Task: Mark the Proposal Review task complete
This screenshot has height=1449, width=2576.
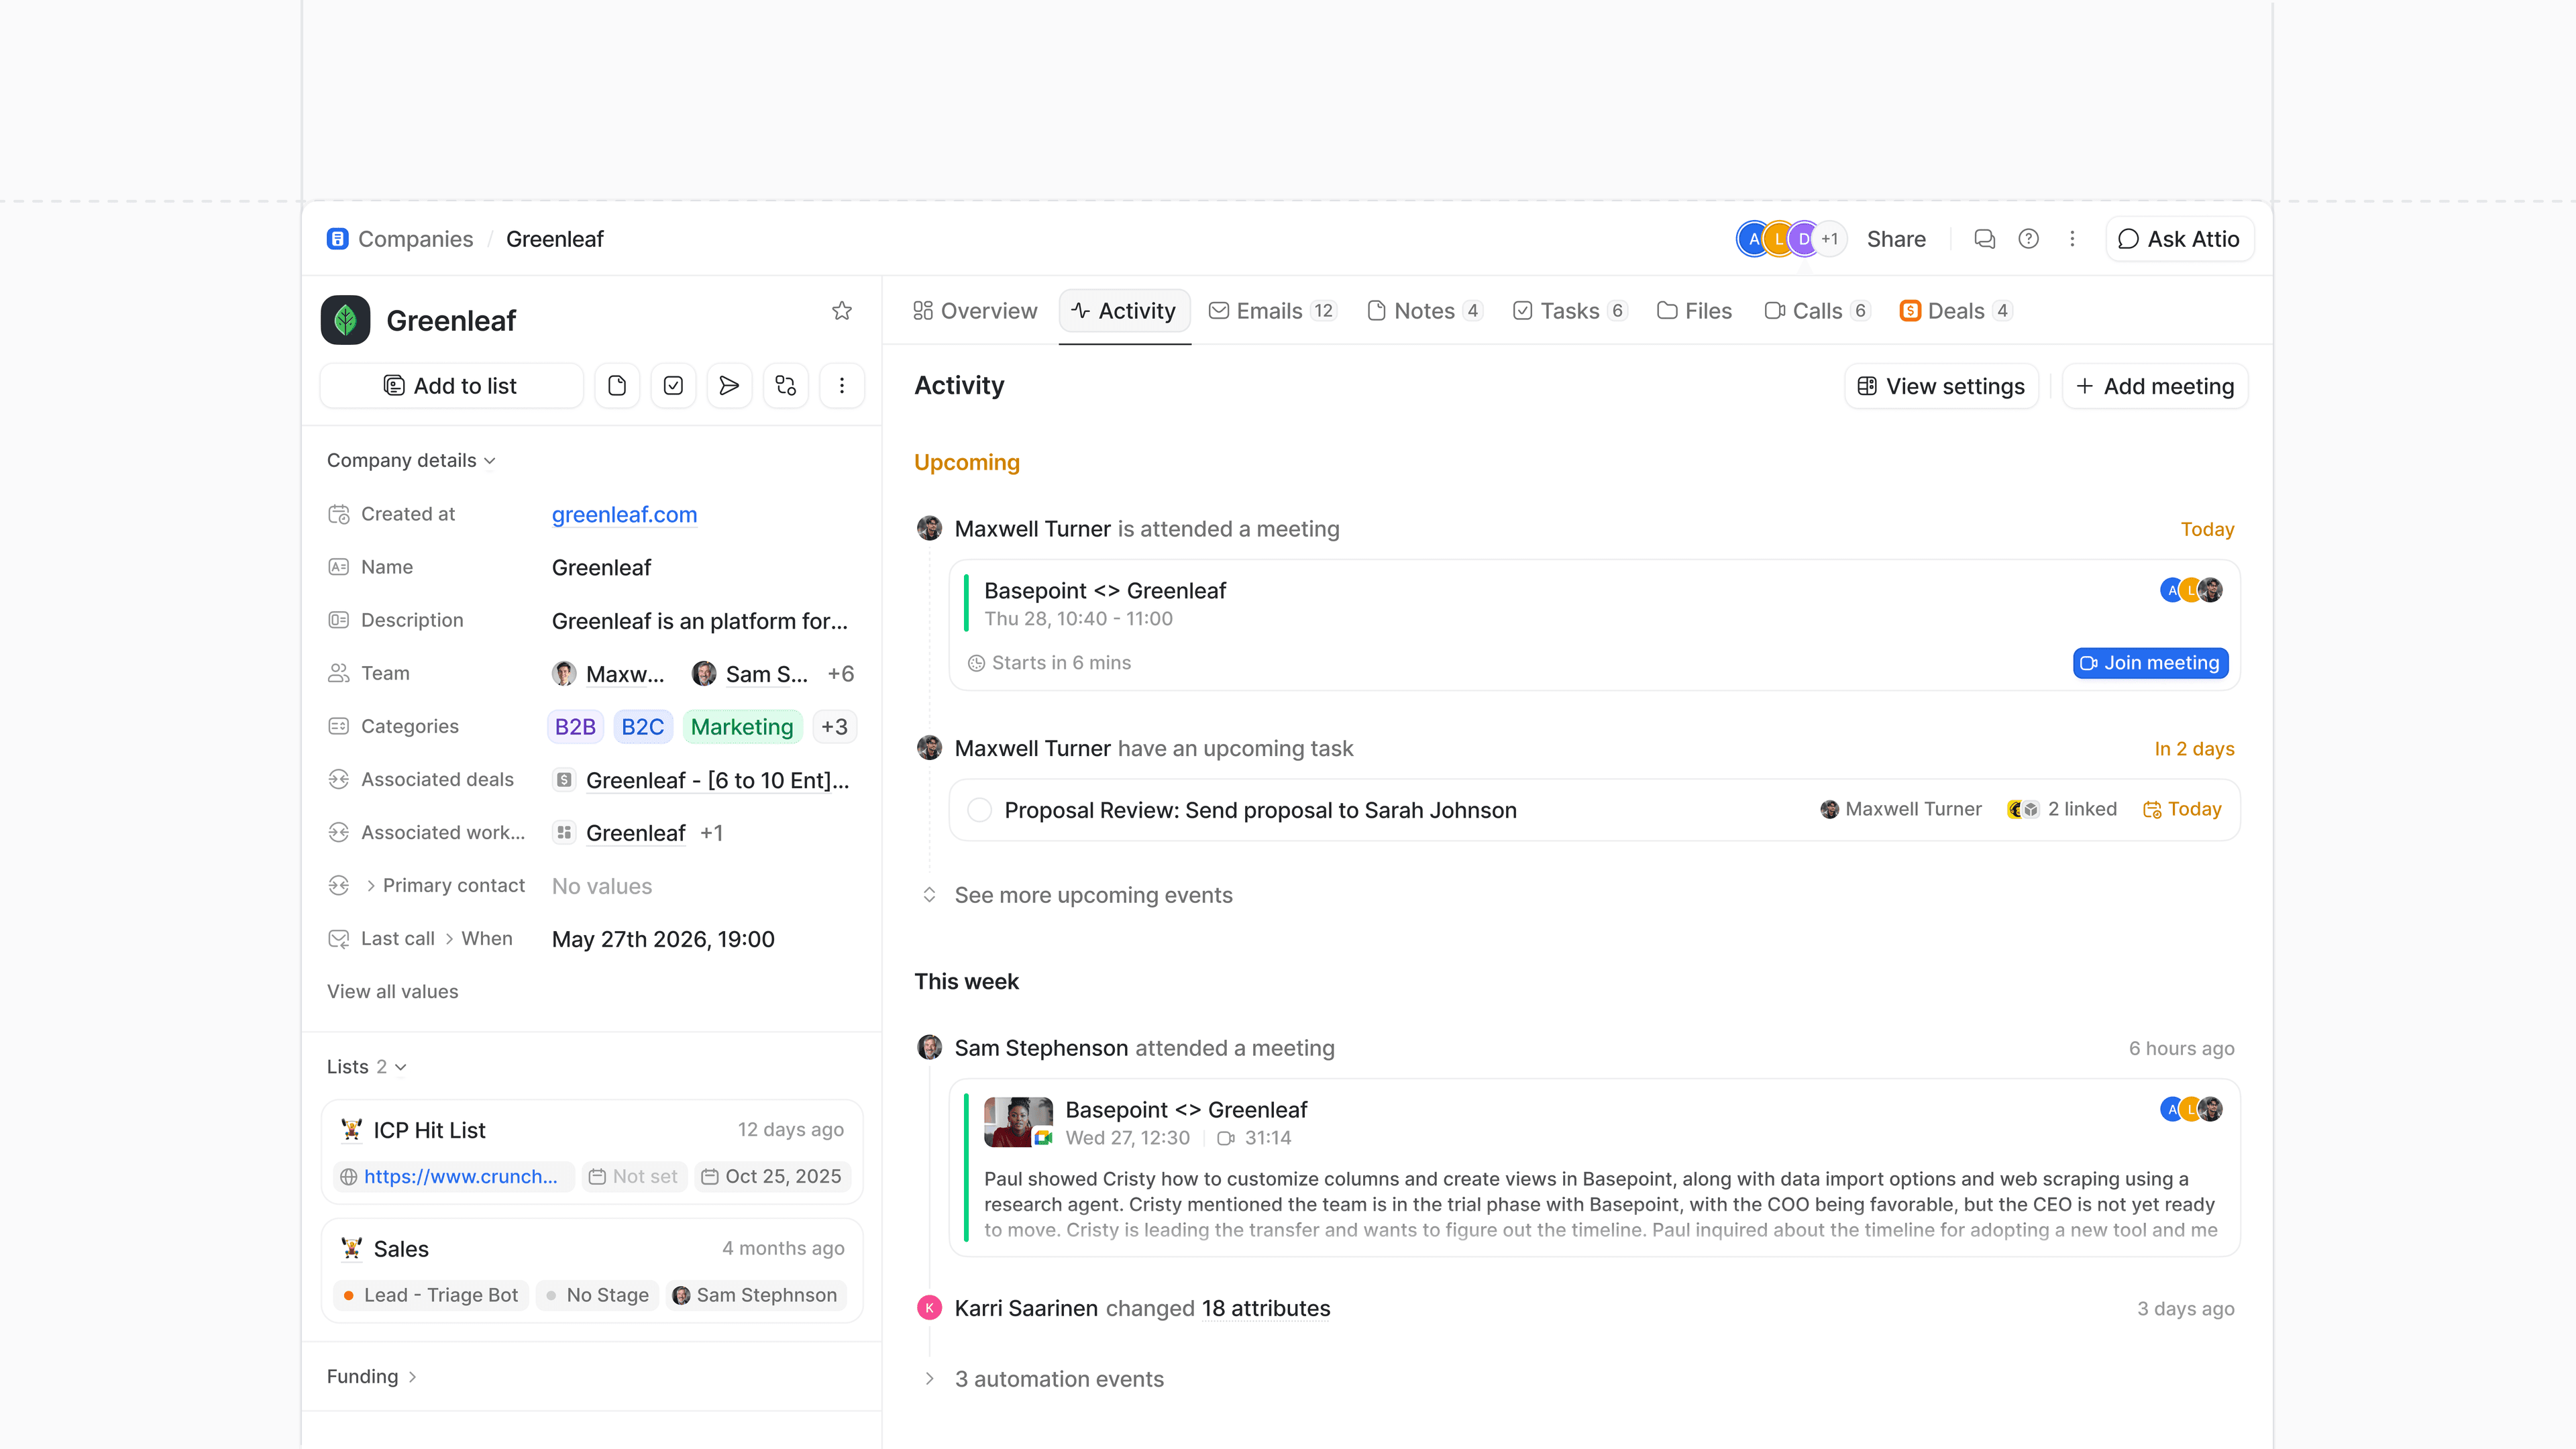Action: 979,810
